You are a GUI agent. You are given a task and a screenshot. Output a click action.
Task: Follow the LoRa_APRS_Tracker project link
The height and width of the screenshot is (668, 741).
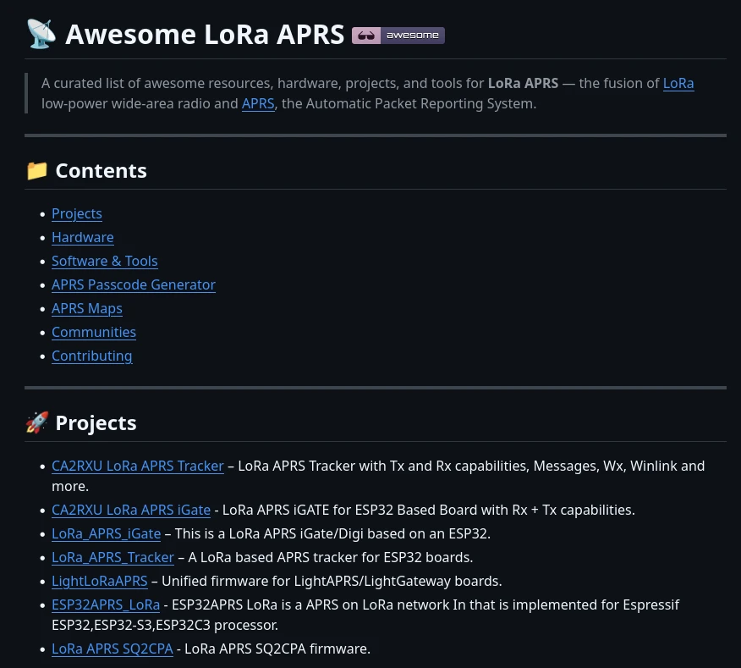coord(113,557)
